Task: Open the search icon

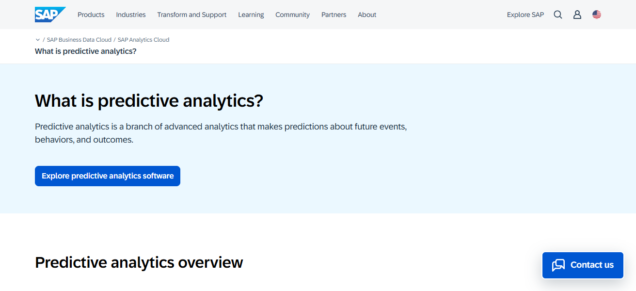Action: pos(557,15)
